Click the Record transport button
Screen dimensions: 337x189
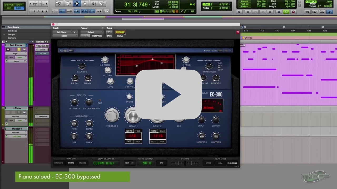293,12
